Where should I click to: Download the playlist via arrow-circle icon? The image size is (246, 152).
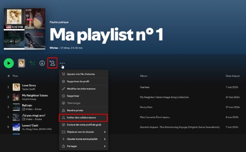click(42, 63)
